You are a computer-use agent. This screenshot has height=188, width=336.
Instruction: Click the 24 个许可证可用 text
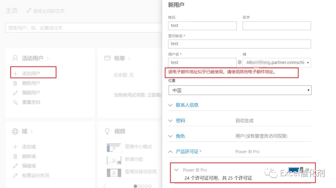201,178
